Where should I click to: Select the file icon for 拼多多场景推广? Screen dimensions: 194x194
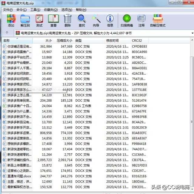(x=4, y=52)
